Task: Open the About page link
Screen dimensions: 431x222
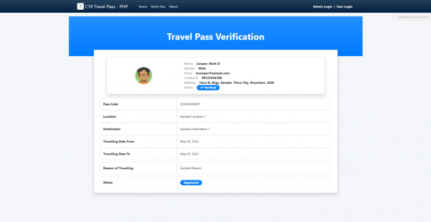Action: [174, 6]
